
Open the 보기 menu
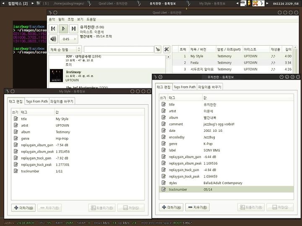[x=80, y=19]
